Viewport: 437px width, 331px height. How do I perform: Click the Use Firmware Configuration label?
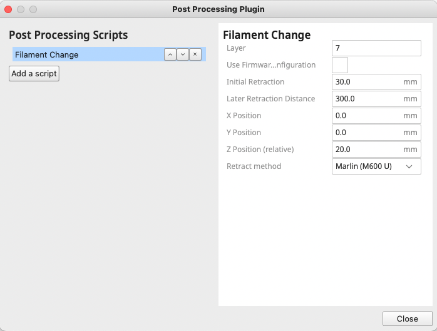(x=270, y=65)
